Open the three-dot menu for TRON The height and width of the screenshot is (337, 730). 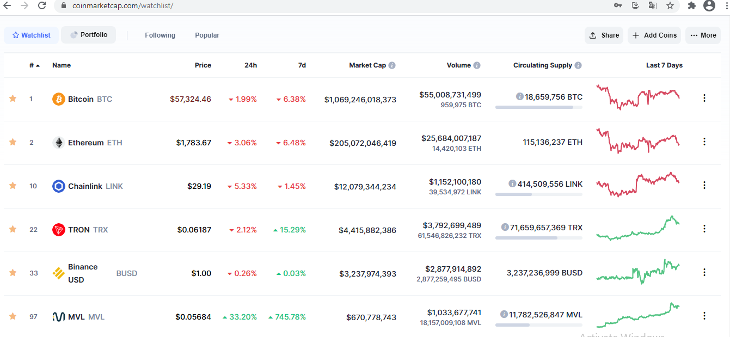(x=704, y=229)
